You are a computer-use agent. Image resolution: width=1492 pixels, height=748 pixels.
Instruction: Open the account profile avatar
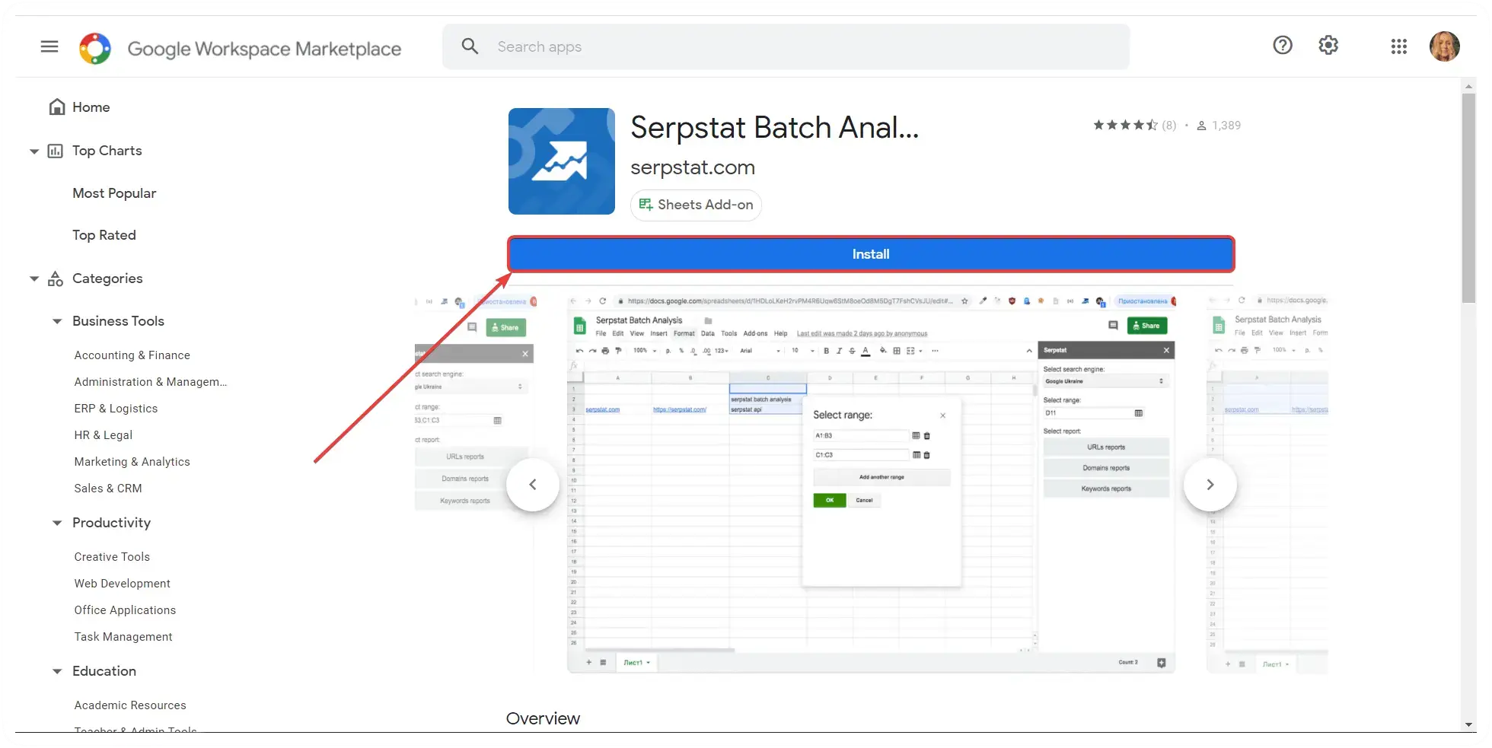click(x=1444, y=46)
